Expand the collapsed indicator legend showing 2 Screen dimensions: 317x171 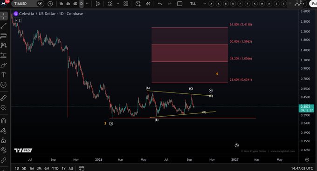[x=18, y=20]
